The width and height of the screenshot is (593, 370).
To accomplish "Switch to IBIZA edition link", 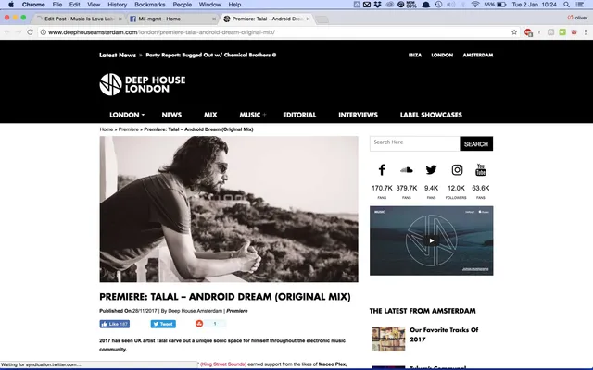I will (415, 55).
